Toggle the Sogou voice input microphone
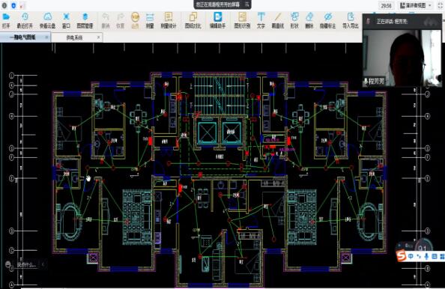The width and height of the screenshot is (445, 289). point(426,256)
